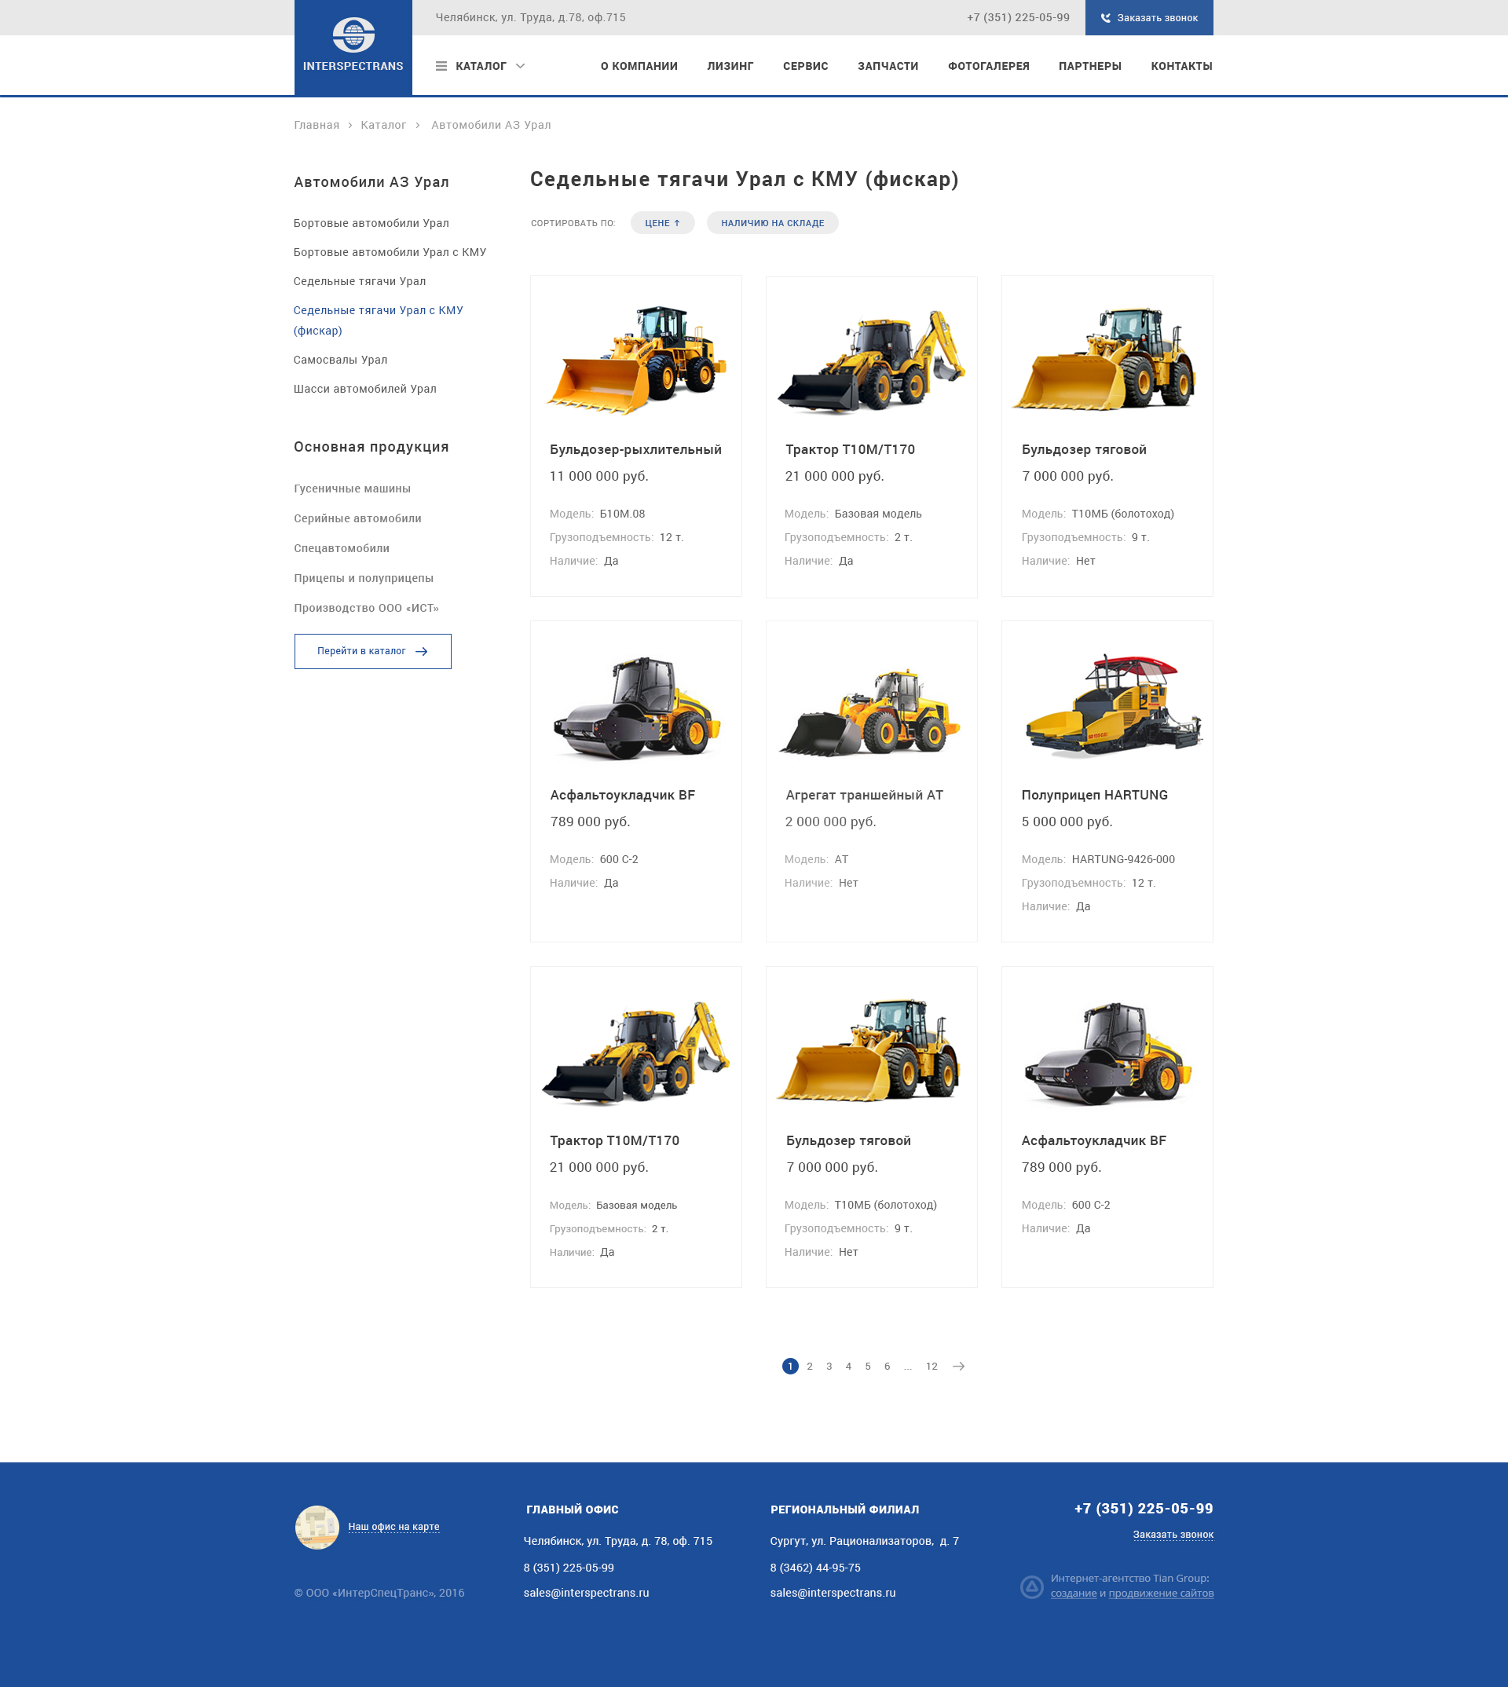
Task: Open Самосвалы Урал category
Action: [x=341, y=360]
